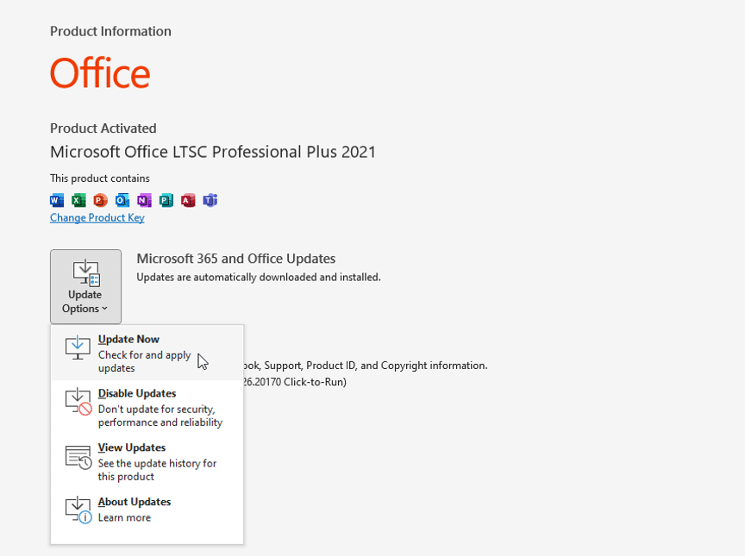Click the PowerPoint app icon

(x=100, y=201)
